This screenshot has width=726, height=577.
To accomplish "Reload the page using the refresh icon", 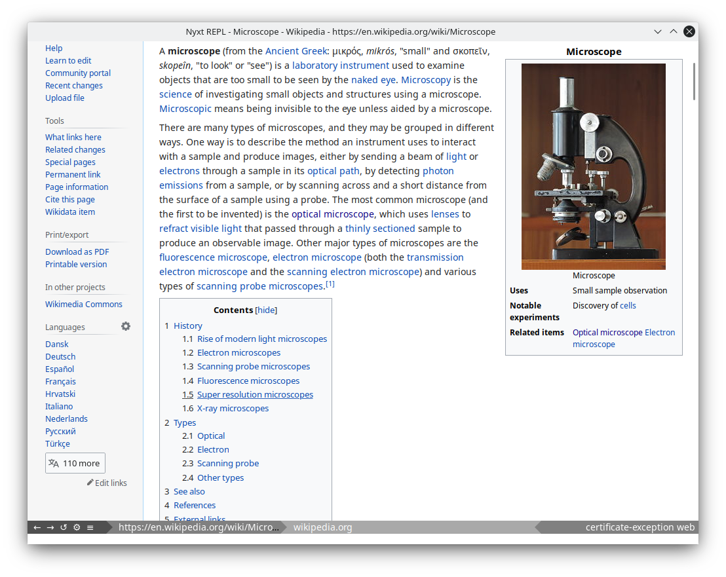I will 64,527.
